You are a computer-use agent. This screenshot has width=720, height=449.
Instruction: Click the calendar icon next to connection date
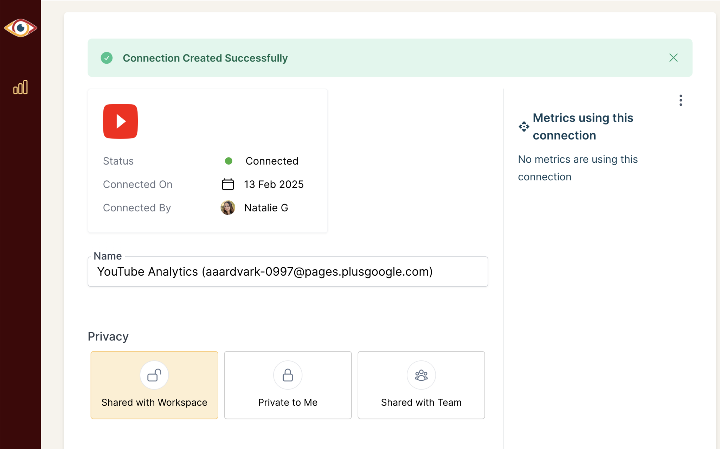coord(227,184)
